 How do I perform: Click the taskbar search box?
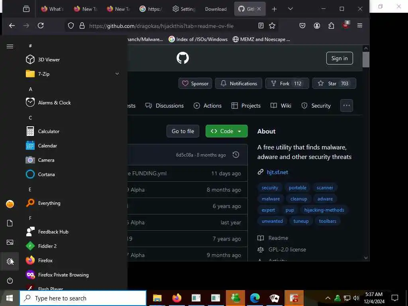click(x=83, y=298)
